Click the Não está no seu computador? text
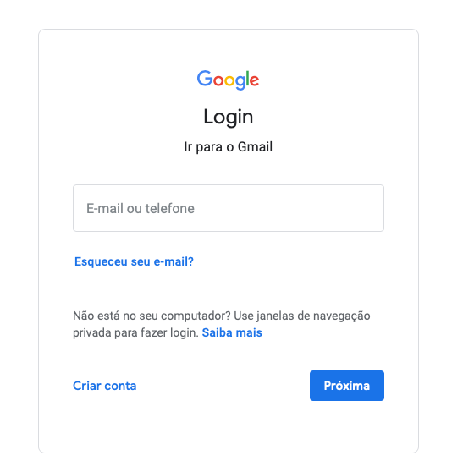Screen dimensions: 463x472 [152, 316]
